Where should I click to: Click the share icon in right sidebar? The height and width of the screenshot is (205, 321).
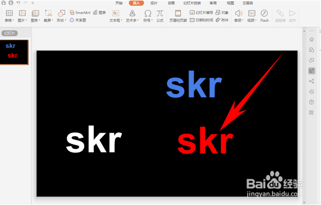(x=312, y=81)
